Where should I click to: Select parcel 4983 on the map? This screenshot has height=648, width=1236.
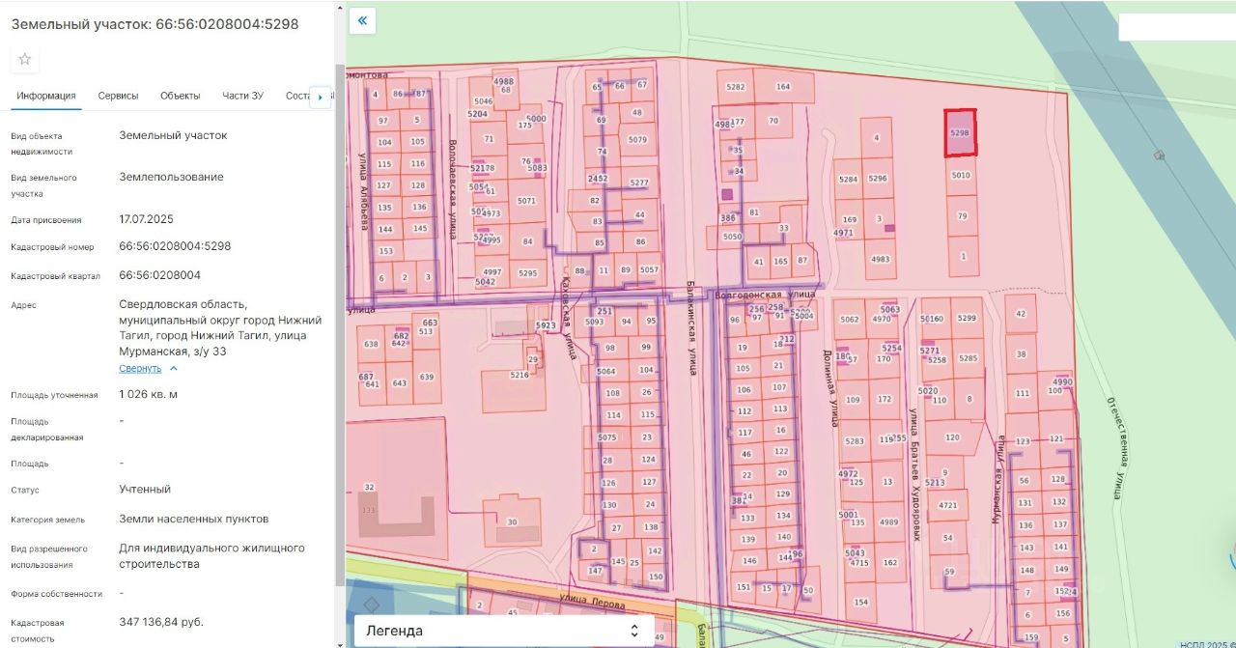[x=880, y=260]
